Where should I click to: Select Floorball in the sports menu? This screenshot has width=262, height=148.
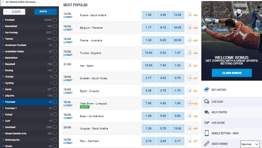tap(11, 102)
